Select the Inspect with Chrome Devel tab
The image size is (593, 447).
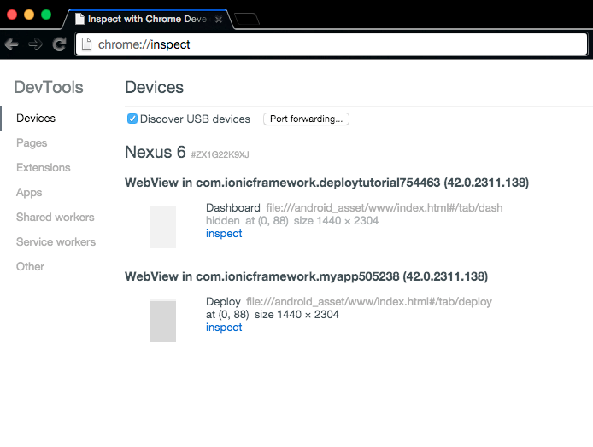point(148,19)
